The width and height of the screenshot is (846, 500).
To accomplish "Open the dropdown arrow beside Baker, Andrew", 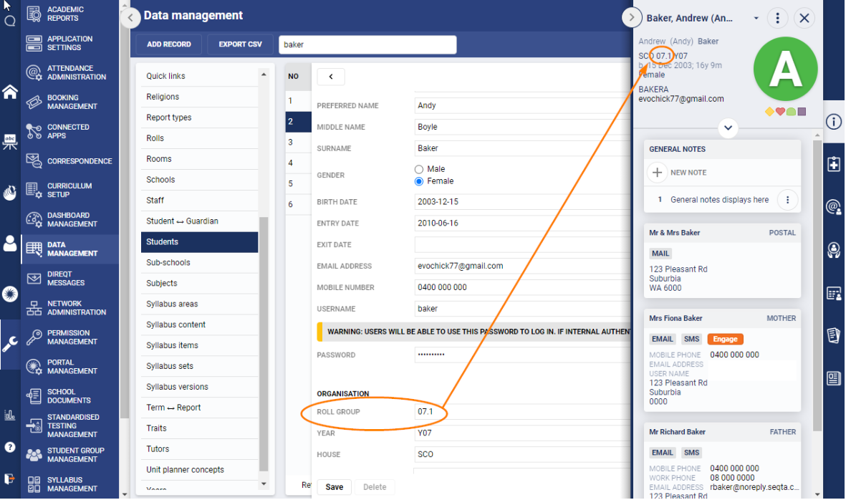I will coord(756,19).
